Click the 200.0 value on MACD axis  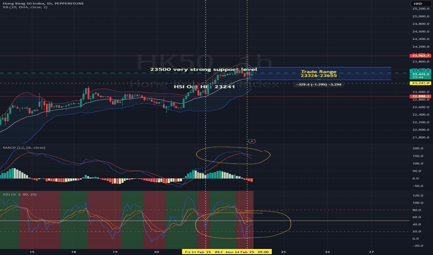point(418,148)
